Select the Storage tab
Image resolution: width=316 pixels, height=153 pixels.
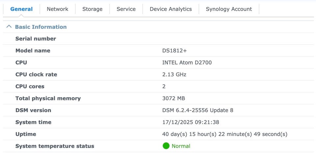click(x=92, y=9)
